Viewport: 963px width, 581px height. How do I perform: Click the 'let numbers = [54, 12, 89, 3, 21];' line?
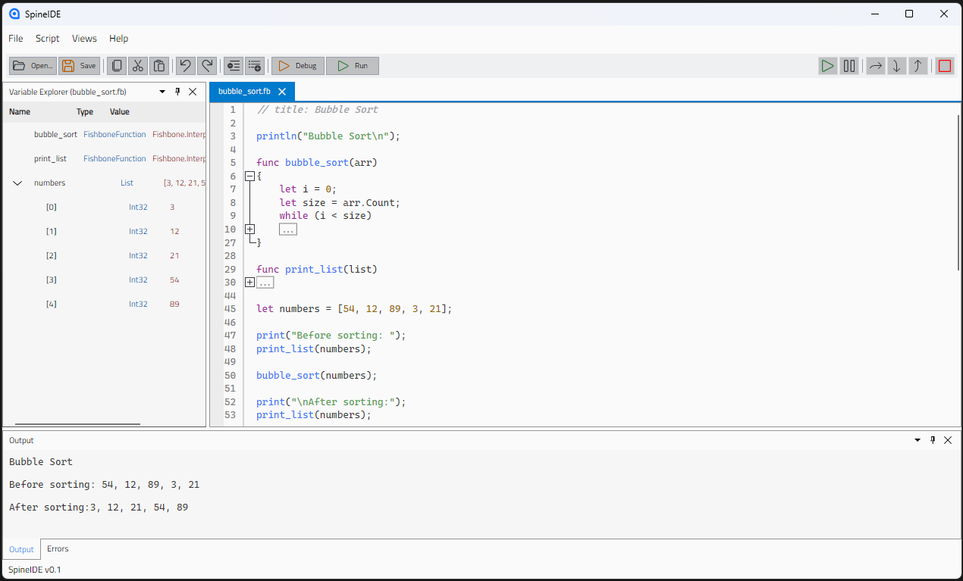pos(354,308)
